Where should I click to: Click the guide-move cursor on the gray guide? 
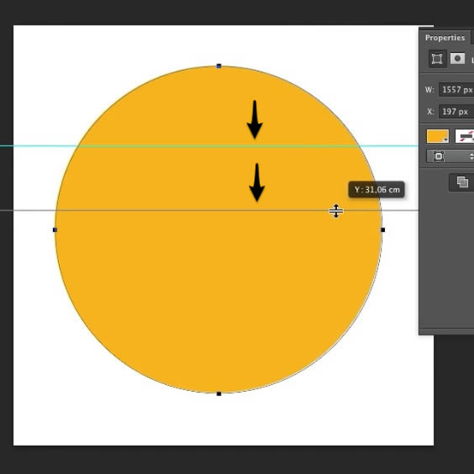pyautogui.click(x=336, y=210)
